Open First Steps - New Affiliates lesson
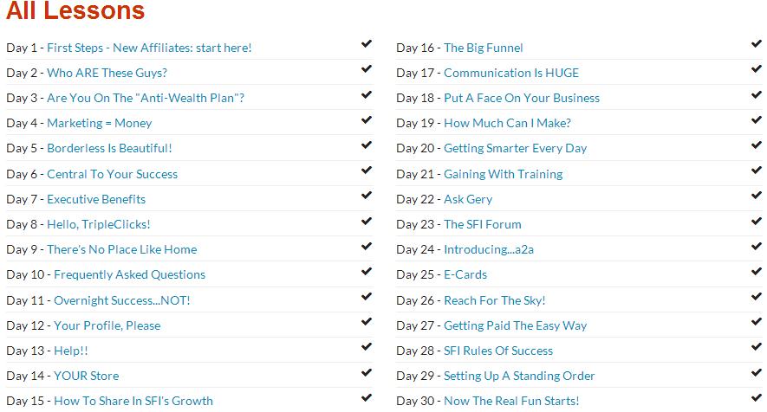This screenshot has width=767, height=412. tap(149, 48)
